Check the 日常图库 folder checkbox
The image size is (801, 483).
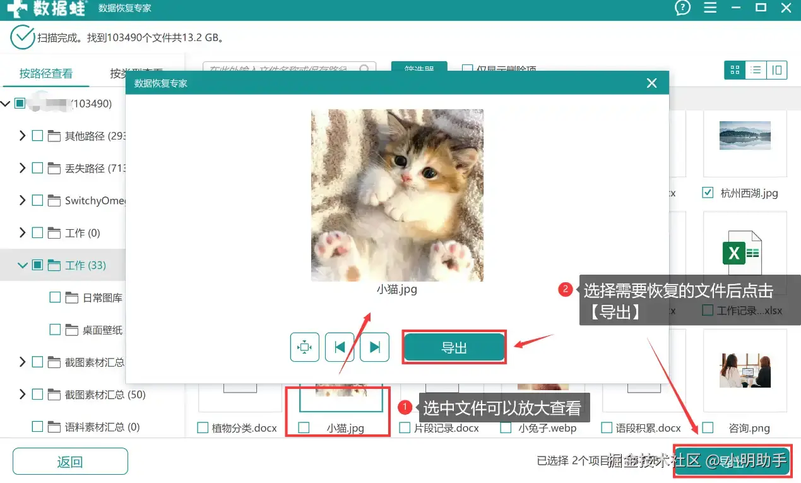tap(55, 297)
